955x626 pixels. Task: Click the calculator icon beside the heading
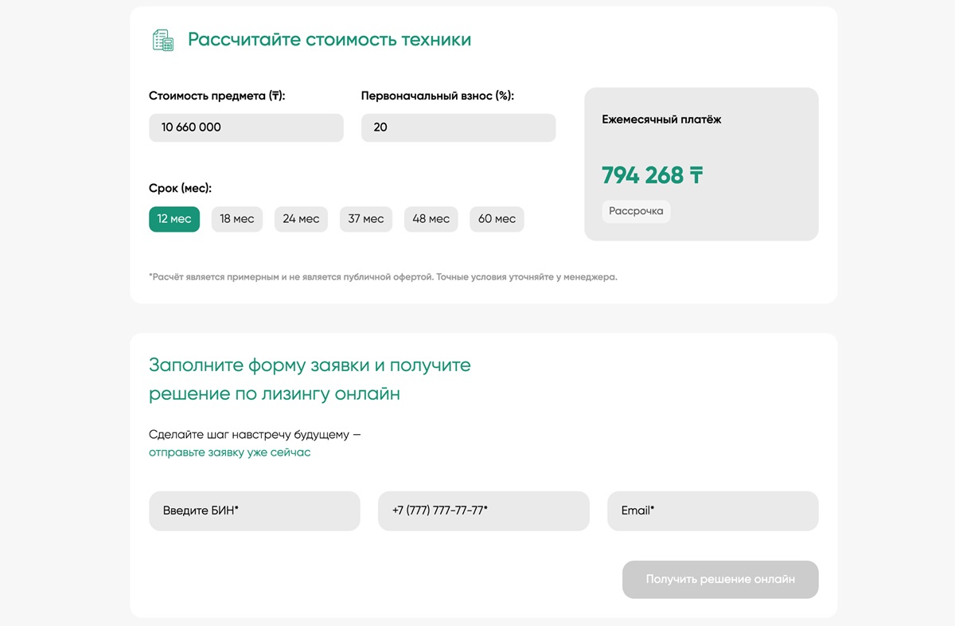pos(163,40)
